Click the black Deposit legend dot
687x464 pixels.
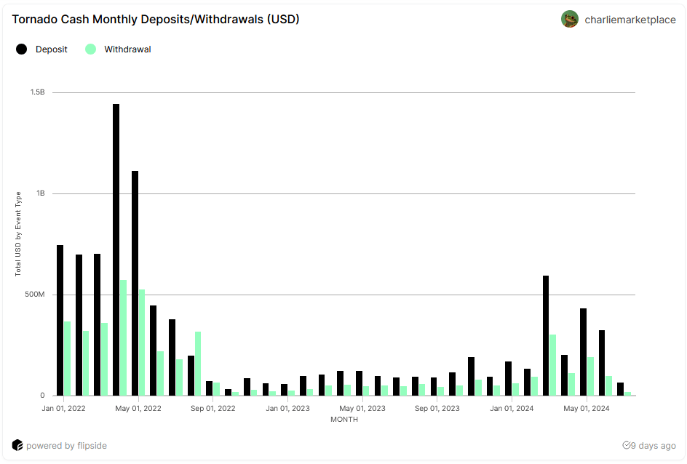[22, 49]
